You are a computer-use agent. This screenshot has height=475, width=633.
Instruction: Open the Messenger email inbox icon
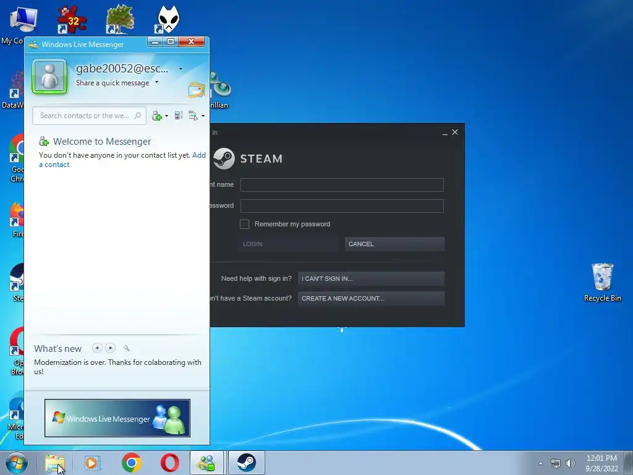point(196,90)
